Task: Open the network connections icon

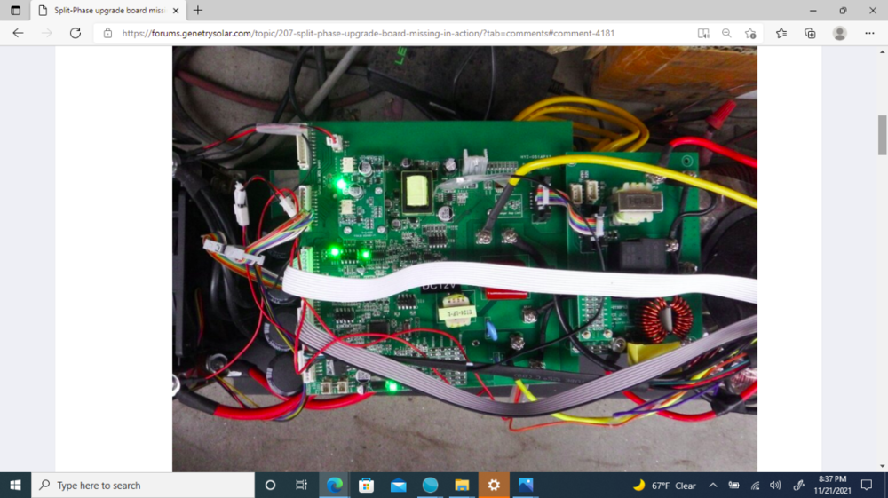Action: 756,485
